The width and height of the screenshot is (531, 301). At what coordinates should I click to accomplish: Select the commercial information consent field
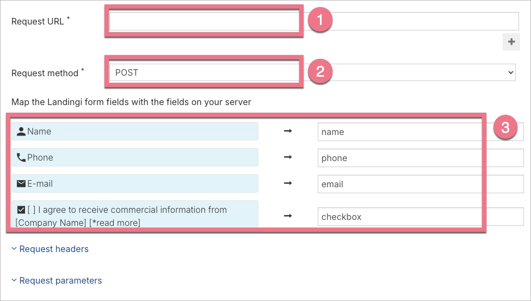pyautogui.click(x=134, y=216)
